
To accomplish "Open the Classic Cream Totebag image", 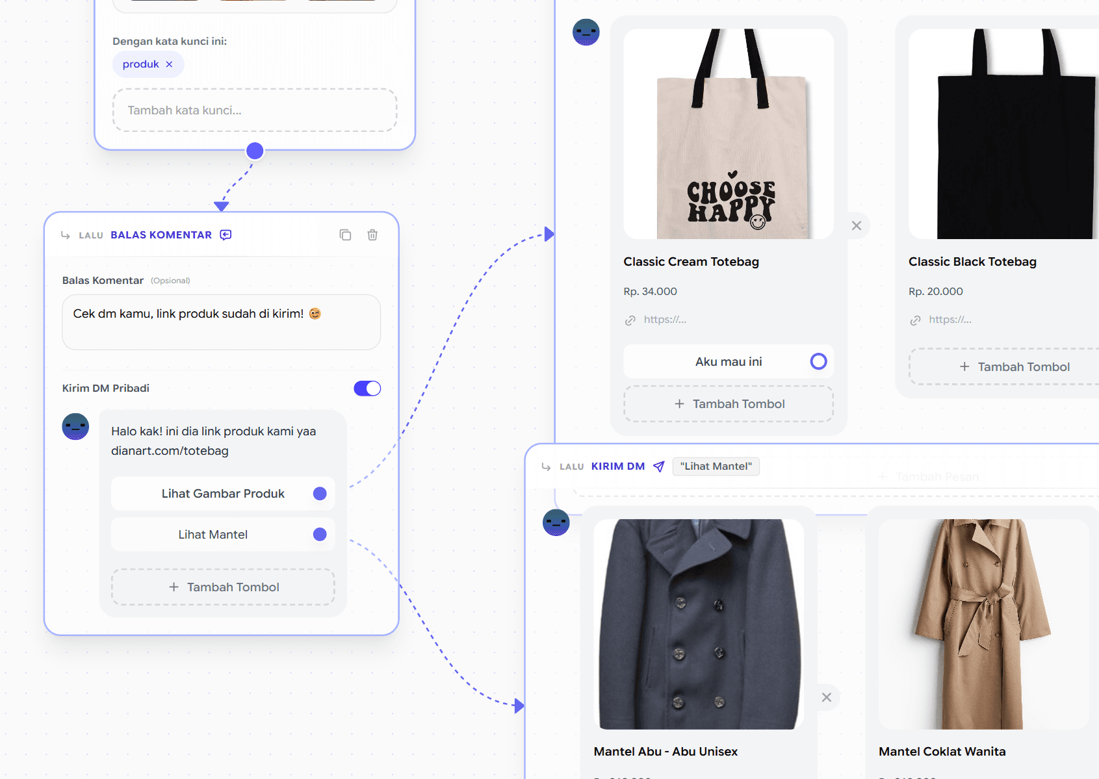I will 729,134.
